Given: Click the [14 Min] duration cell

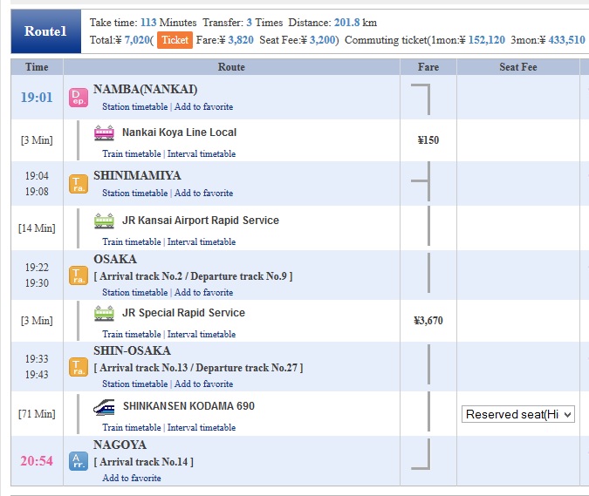Looking at the screenshot, I should (37, 228).
